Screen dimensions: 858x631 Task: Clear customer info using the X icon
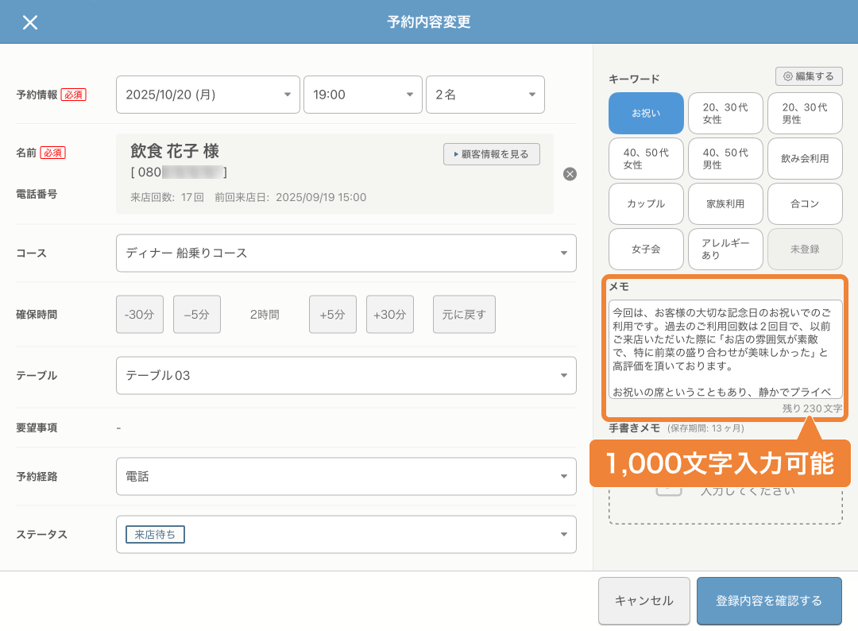pos(570,174)
